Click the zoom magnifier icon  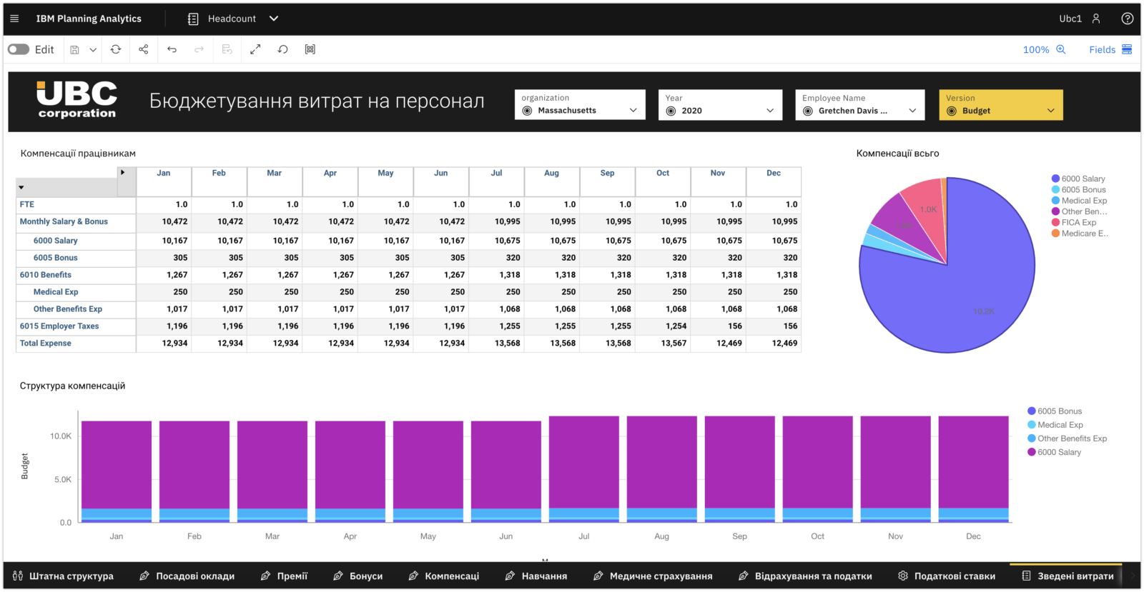[x=1061, y=49]
